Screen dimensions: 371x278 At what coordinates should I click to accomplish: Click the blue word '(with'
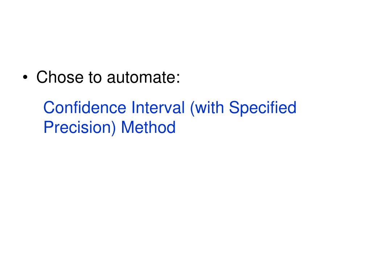coord(207,108)
